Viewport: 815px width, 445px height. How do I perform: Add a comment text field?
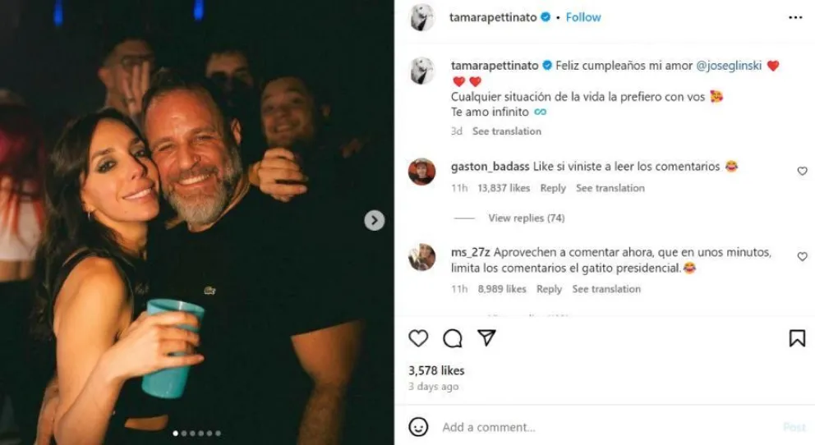[x=608, y=427]
